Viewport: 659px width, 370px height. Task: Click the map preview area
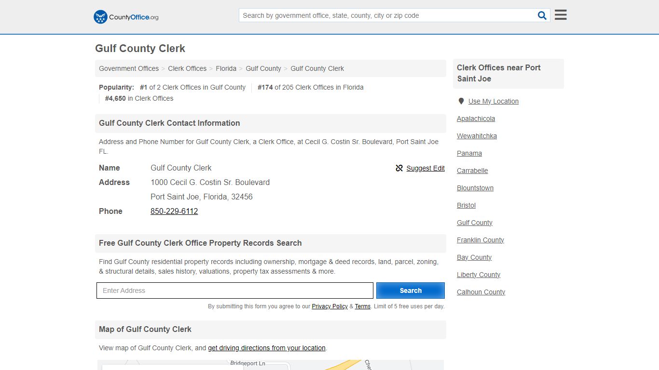(270, 365)
